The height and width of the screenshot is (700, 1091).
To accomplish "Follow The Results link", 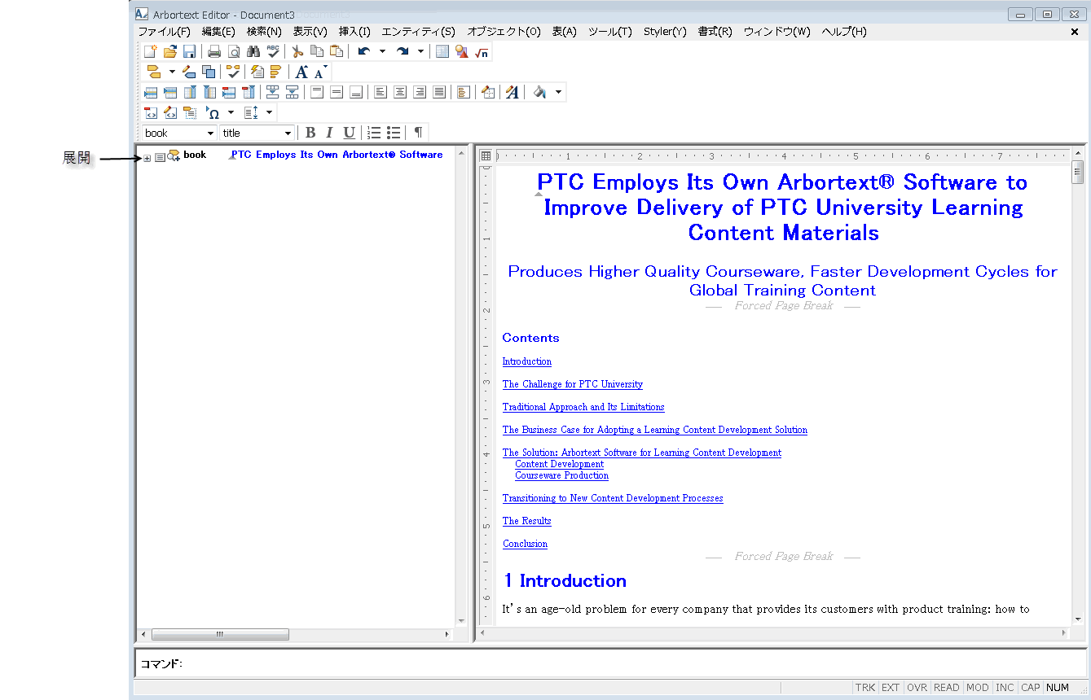I will coord(526,521).
